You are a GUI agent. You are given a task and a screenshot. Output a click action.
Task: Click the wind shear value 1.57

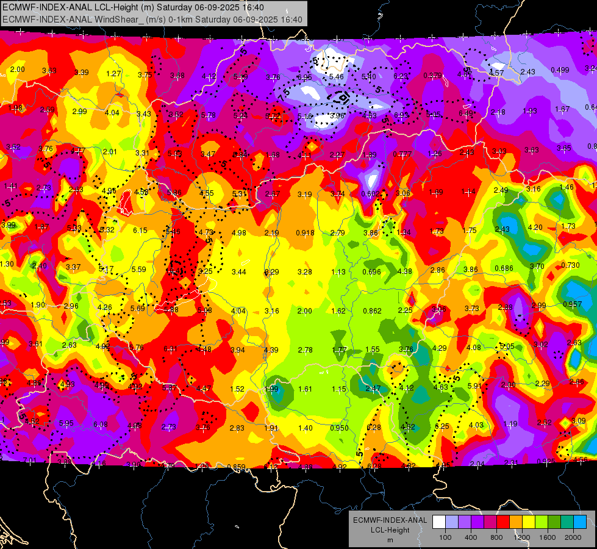496,73
